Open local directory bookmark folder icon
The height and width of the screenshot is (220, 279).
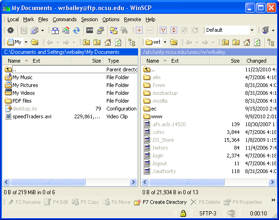[35, 42]
